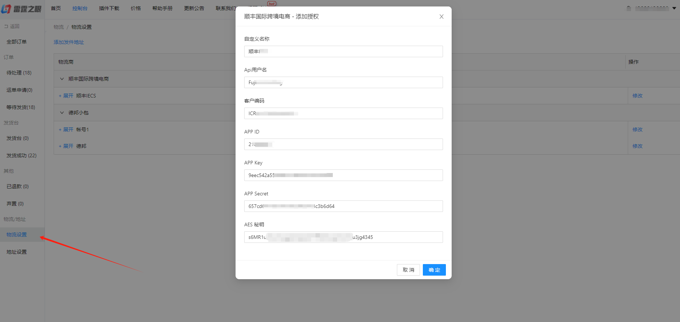
Task: Open 已退款 (0) in the sidebar
Action: (x=18, y=186)
